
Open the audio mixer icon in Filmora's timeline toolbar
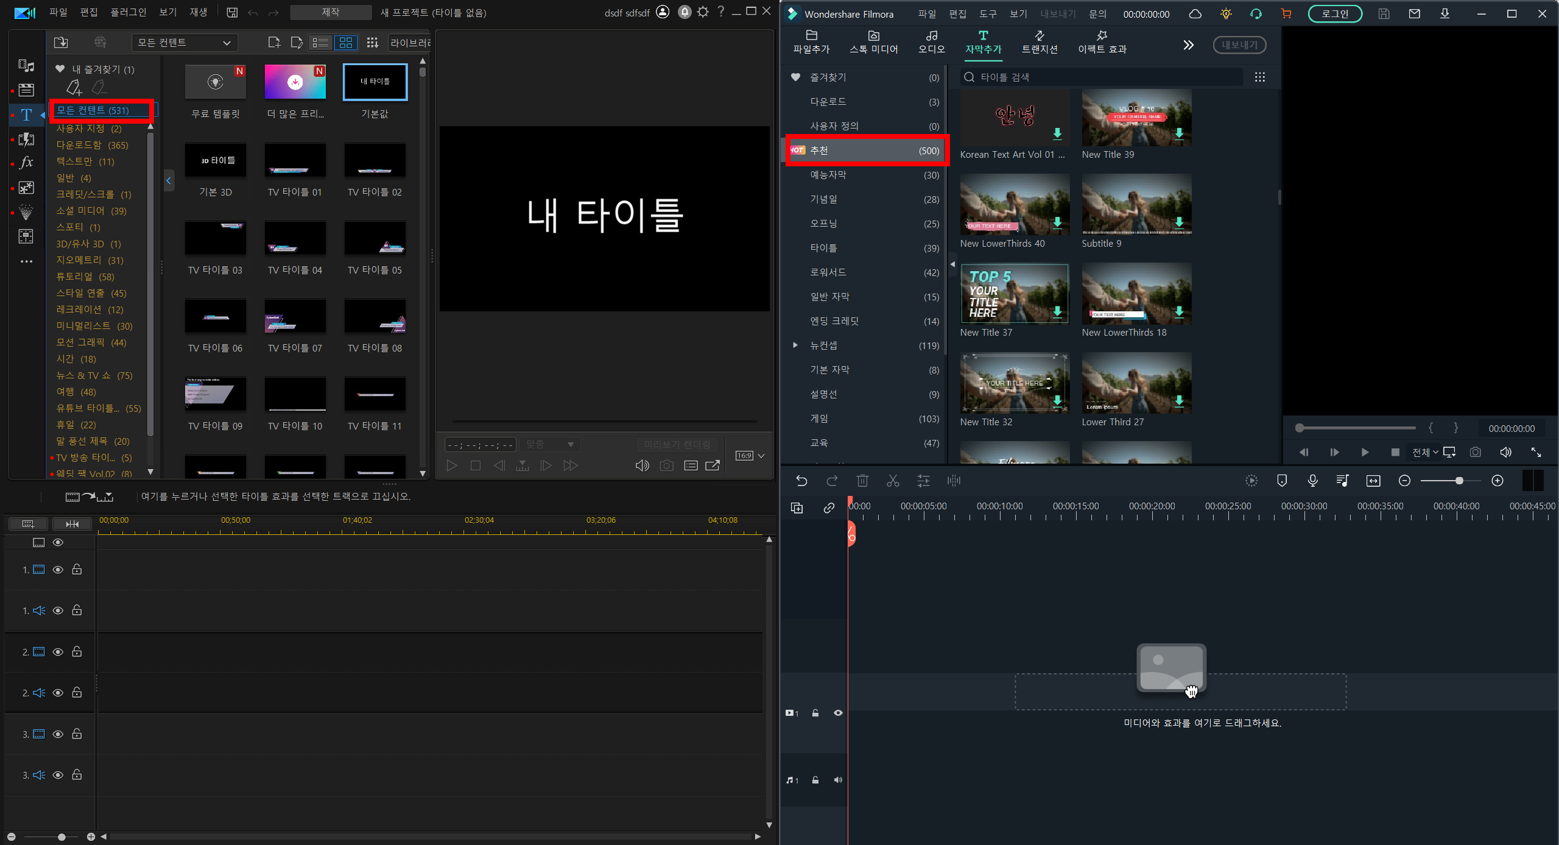click(954, 481)
